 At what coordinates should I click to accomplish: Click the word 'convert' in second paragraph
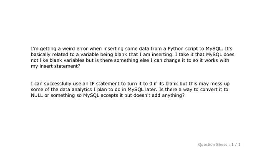tap(209, 90)
